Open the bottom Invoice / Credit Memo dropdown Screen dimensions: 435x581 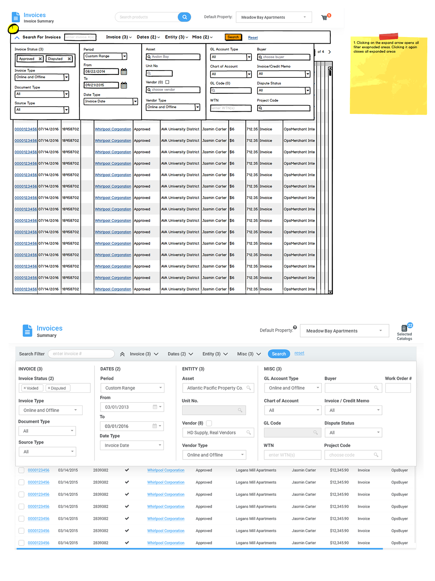pos(353,410)
